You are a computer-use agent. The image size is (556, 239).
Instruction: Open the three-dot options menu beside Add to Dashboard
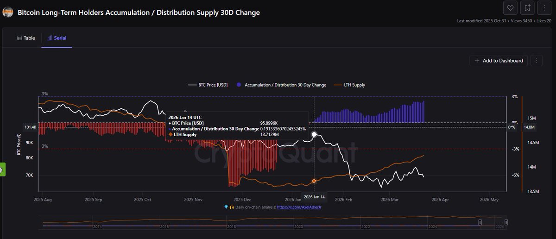[537, 61]
